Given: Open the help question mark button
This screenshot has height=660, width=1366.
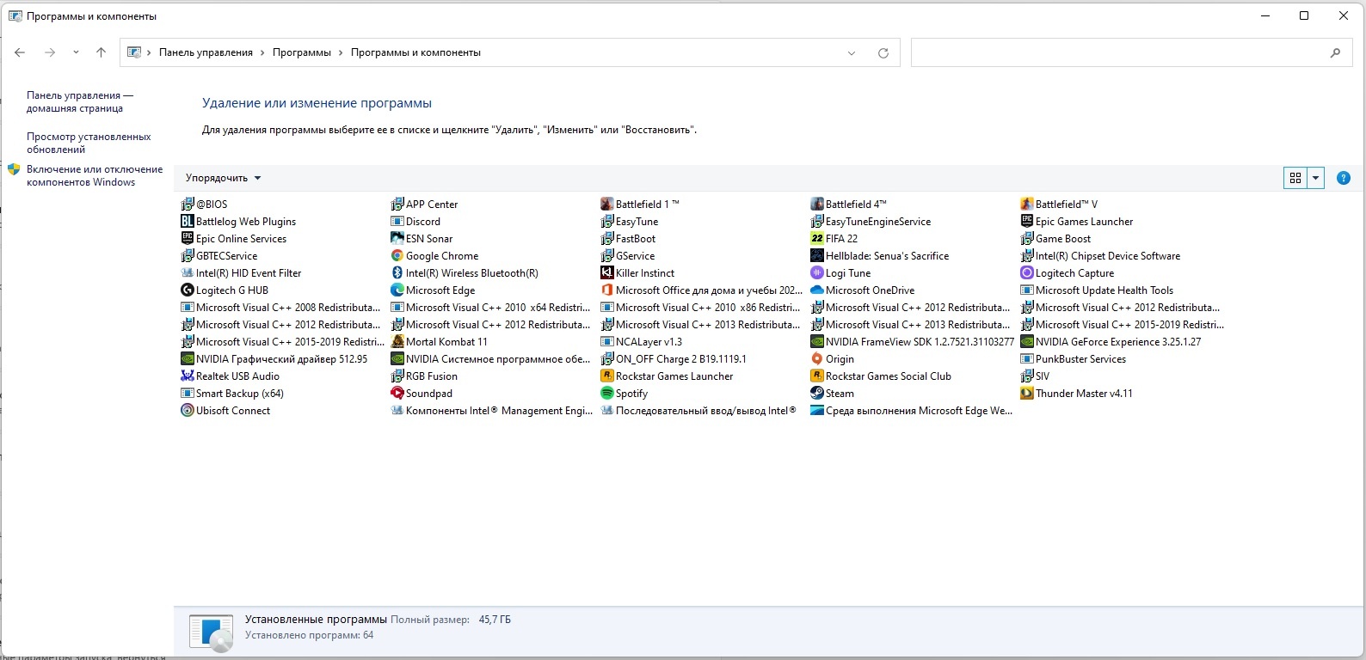Looking at the screenshot, I should [x=1344, y=178].
